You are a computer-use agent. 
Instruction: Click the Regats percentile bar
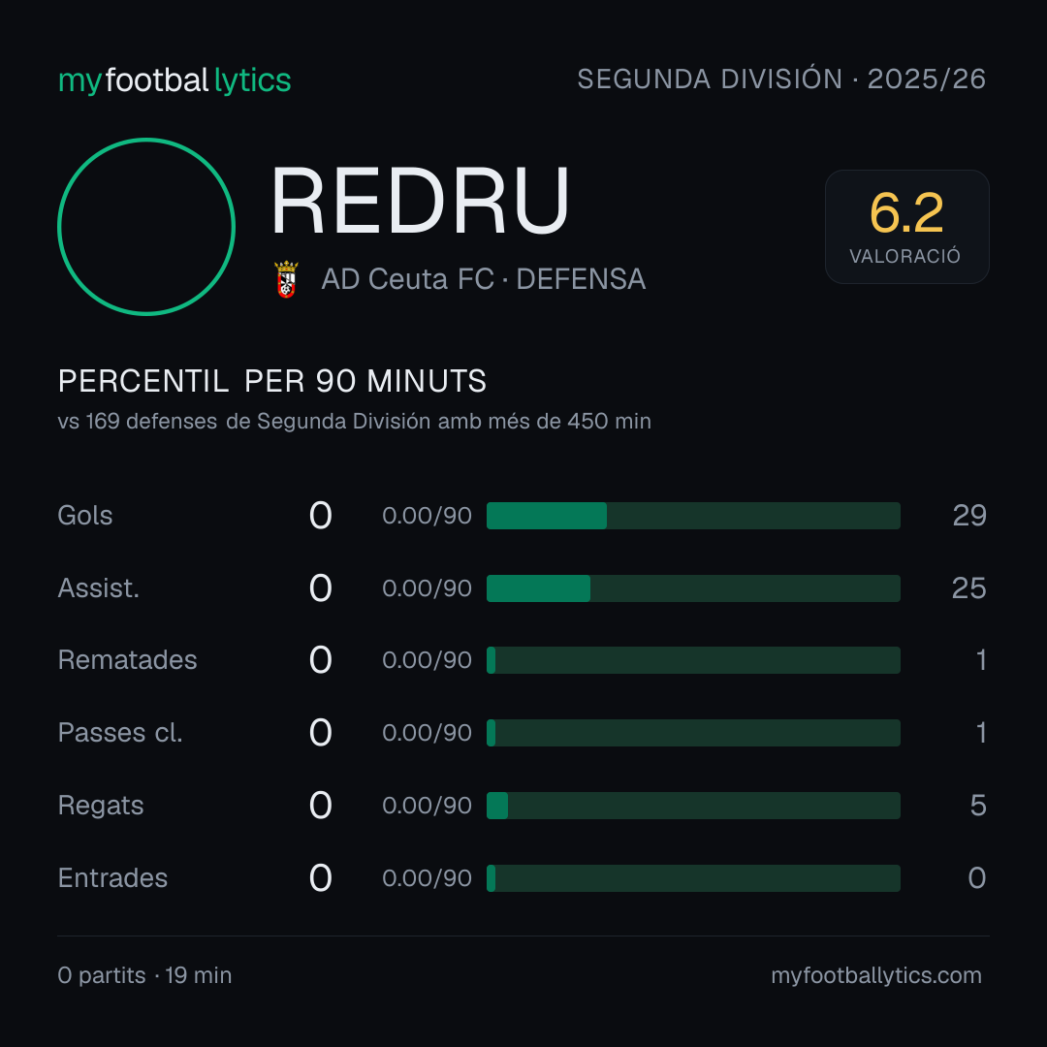tap(693, 806)
